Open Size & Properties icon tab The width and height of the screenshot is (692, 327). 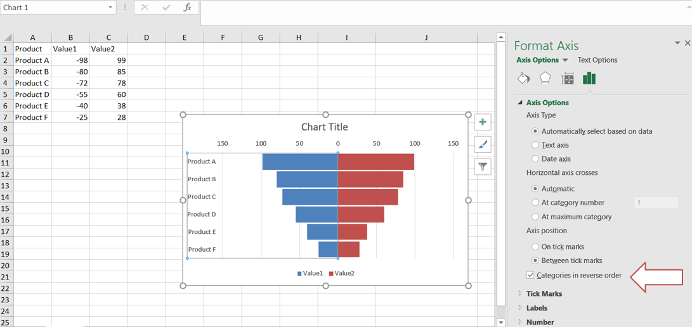568,79
